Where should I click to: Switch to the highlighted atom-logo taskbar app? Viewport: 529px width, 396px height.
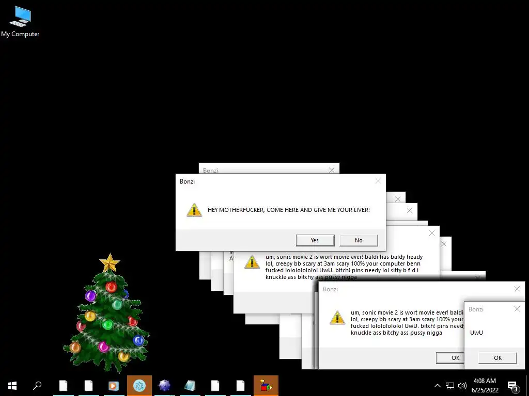[139, 386]
